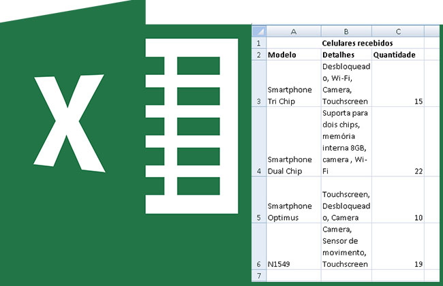Viewport: 443px width, 286px height.
Task: Select quantity cell with value 15
Action: coord(398,84)
